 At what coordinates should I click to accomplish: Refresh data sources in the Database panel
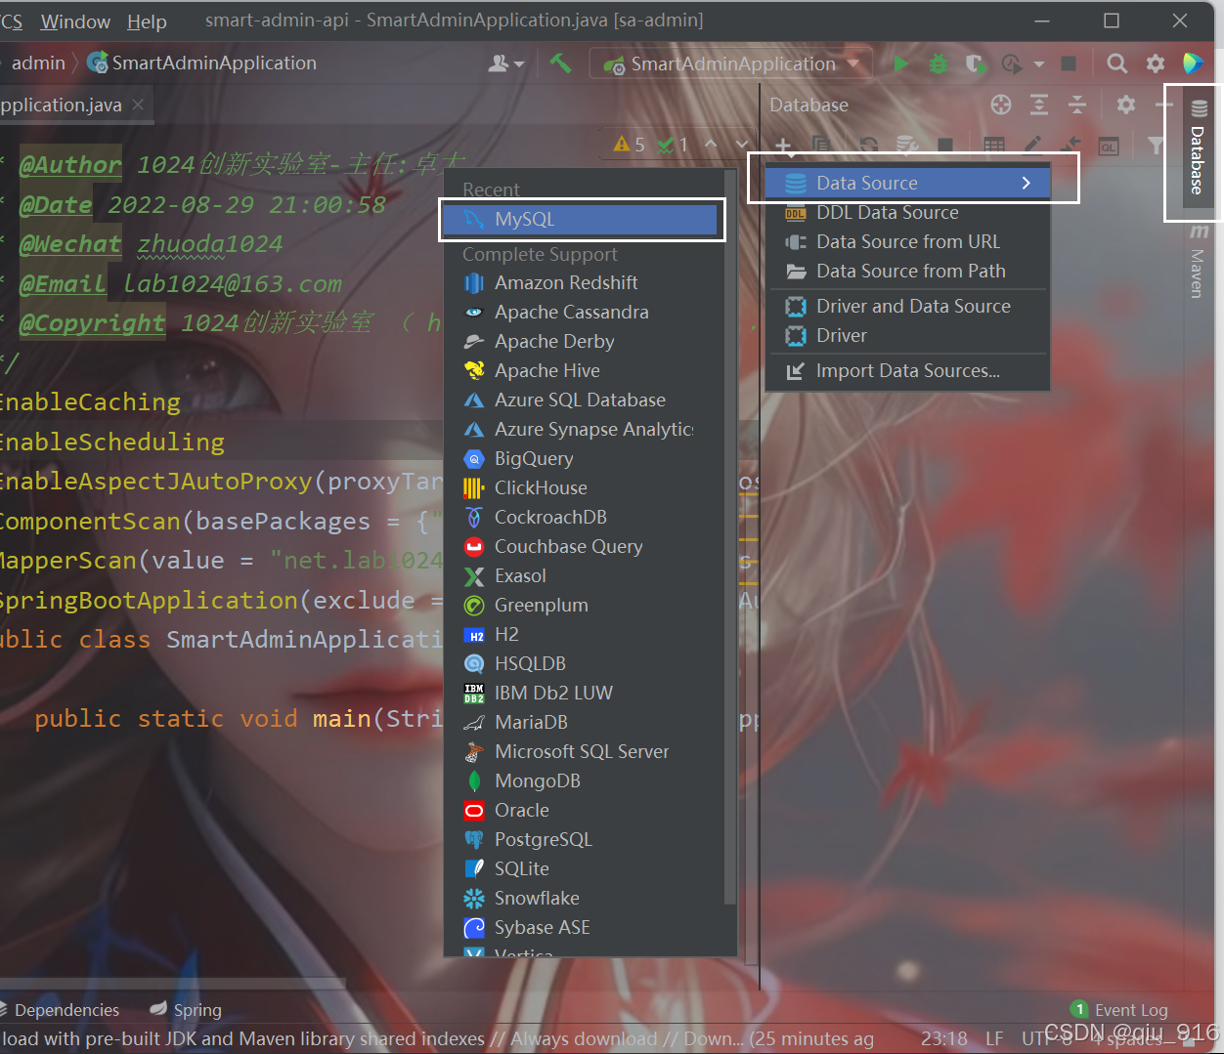tap(868, 145)
